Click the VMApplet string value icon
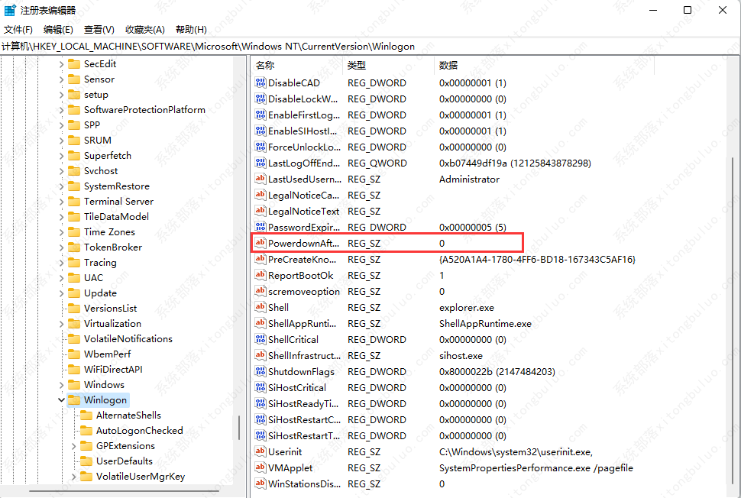Image resolution: width=741 pixels, height=498 pixels. 260,467
